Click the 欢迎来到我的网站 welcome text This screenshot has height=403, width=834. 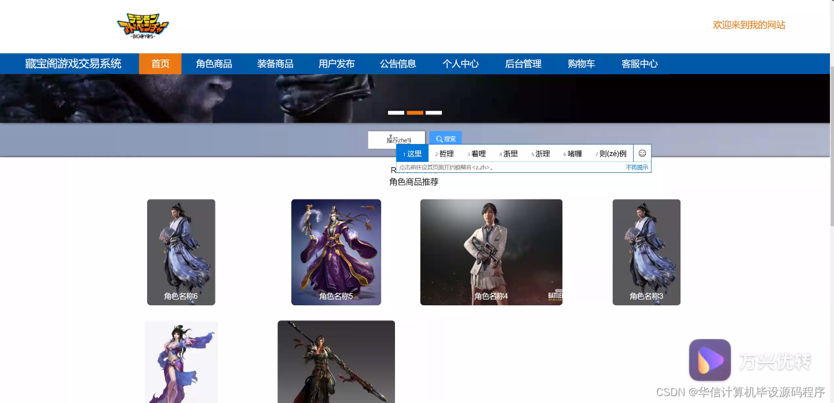click(749, 25)
